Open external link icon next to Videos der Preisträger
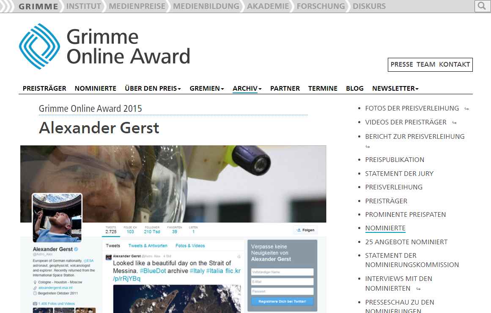The image size is (491, 313). tap(454, 123)
